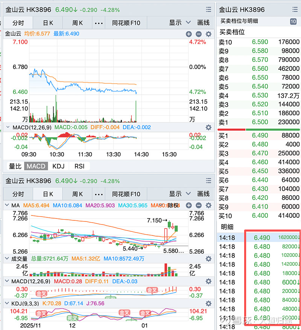Switch bottom chart to 周K tab
301x330 pixels.
click(78, 194)
